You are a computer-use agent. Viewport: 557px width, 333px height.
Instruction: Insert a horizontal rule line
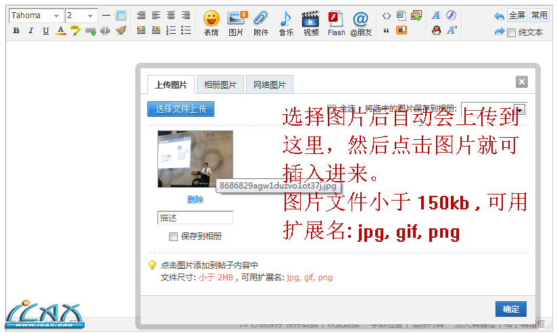pos(106,16)
